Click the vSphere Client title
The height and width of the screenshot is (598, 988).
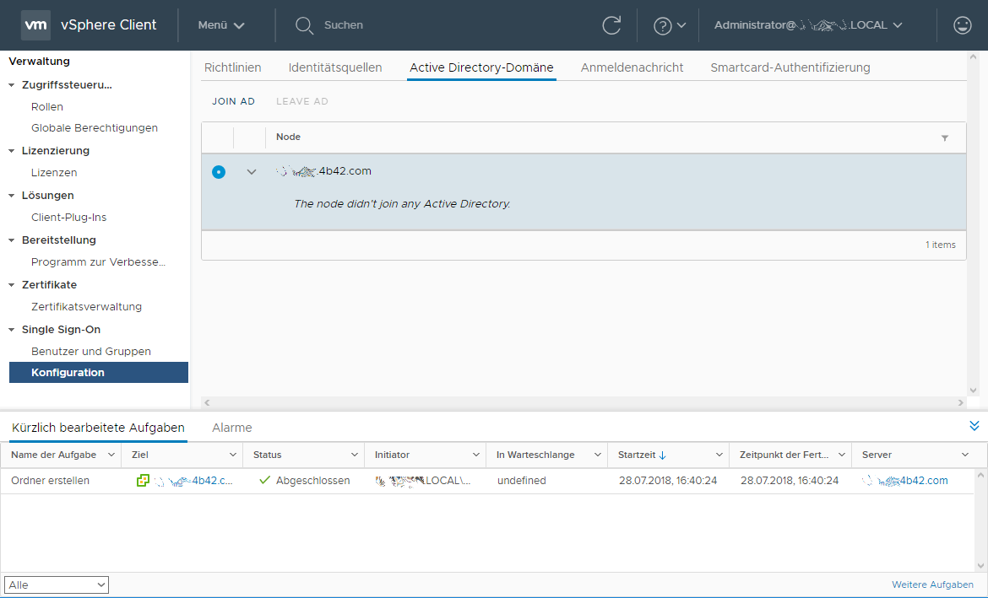click(108, 25)
